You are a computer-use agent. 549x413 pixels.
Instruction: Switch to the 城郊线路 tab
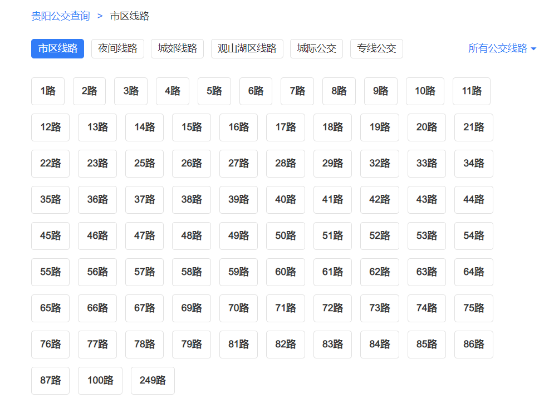177,48
